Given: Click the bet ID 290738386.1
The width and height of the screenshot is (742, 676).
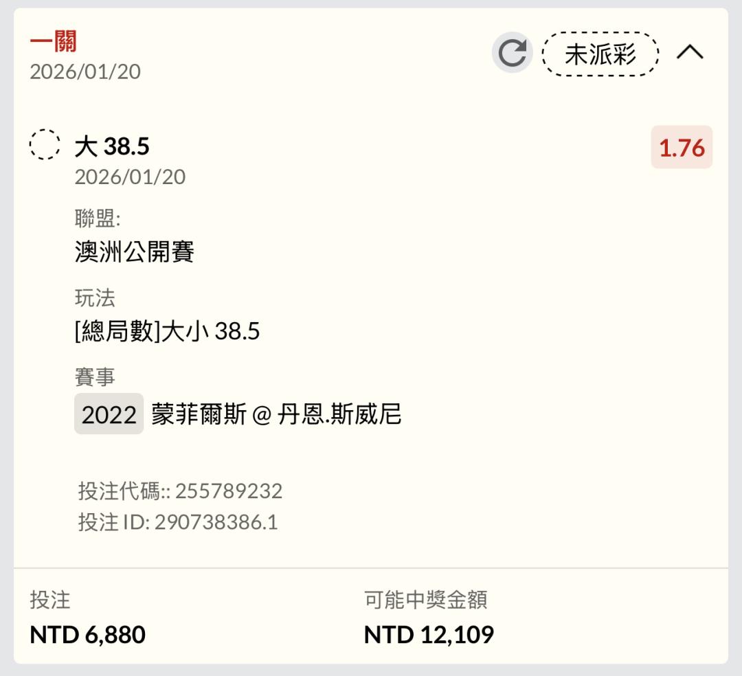Looking at the screenshot, I should pos(216,522).
